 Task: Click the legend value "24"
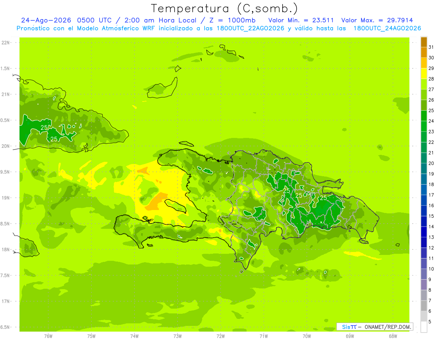(x=431, y=121)
